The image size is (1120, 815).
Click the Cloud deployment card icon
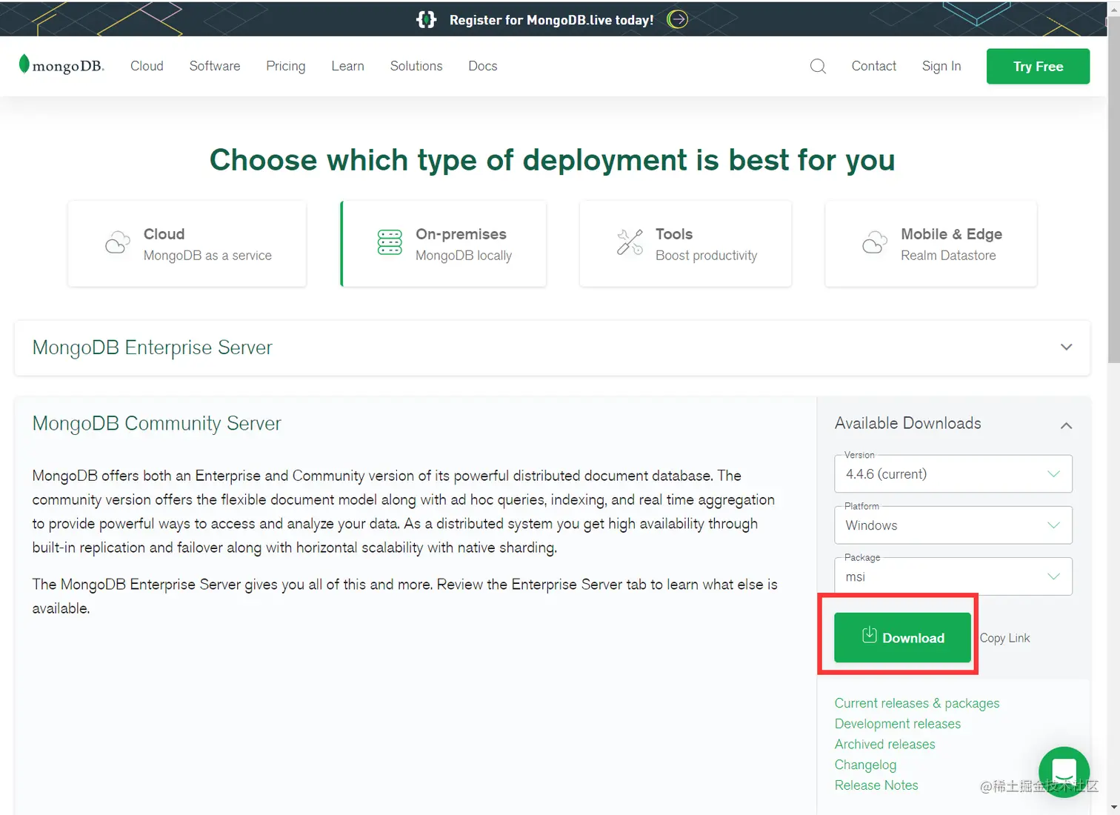coord(117,243)
